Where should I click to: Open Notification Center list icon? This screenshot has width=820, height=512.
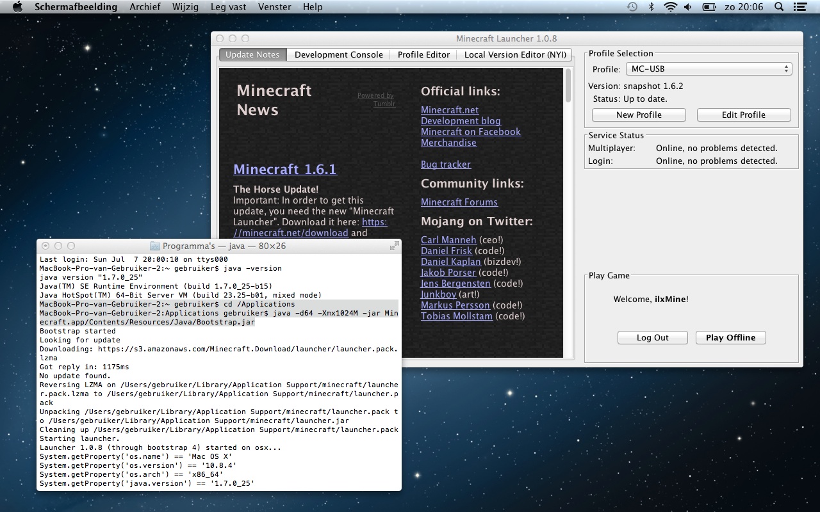tap(799, 7)
